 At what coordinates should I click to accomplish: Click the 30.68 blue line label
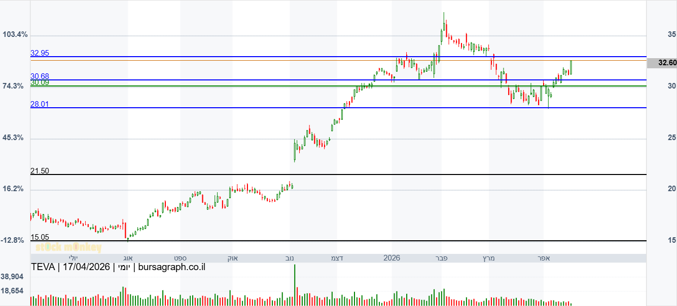40,76
